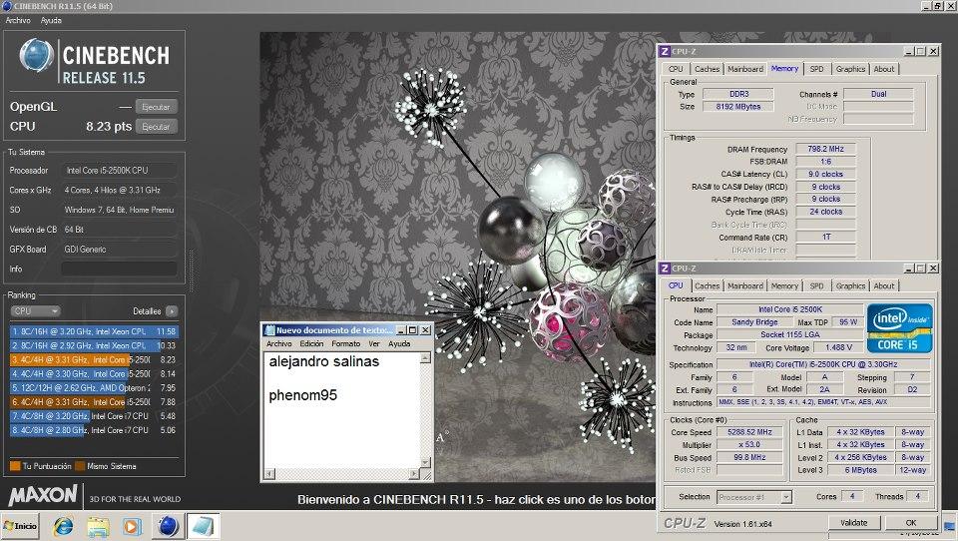This screenshot has width=958, height=541.
Task: Select ranking row 2 Xeon 10.33
Action: click(x=94, y=345)
